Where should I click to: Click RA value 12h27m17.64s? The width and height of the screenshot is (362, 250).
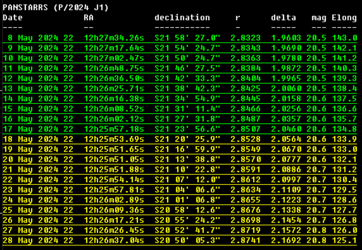pyautogui.click(x=114, y=48)
